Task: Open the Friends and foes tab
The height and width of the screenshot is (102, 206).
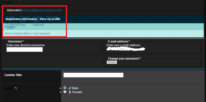Action: (25, 21)
